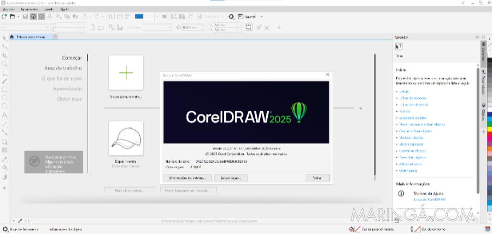
Task: Click the Abrir documento button
Action: pyautogui.click(x=130, y=190)
